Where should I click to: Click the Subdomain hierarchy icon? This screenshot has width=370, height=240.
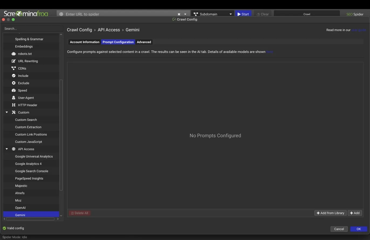point(196,14)
